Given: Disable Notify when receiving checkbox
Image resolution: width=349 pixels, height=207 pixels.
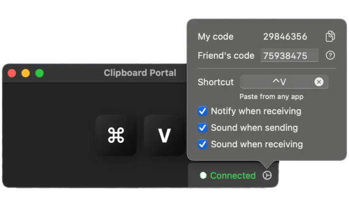Looking at the screenshot, I should pyautogui.click(x=202, y=111).
